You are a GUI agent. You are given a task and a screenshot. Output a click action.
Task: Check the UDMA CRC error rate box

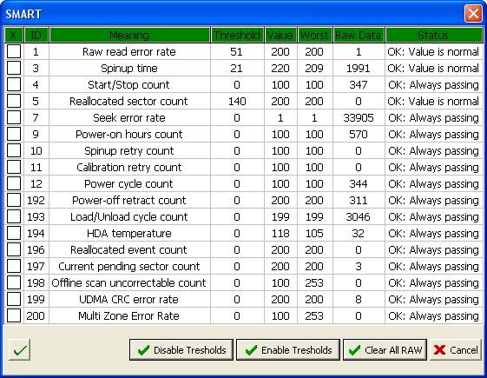(14, 299)
